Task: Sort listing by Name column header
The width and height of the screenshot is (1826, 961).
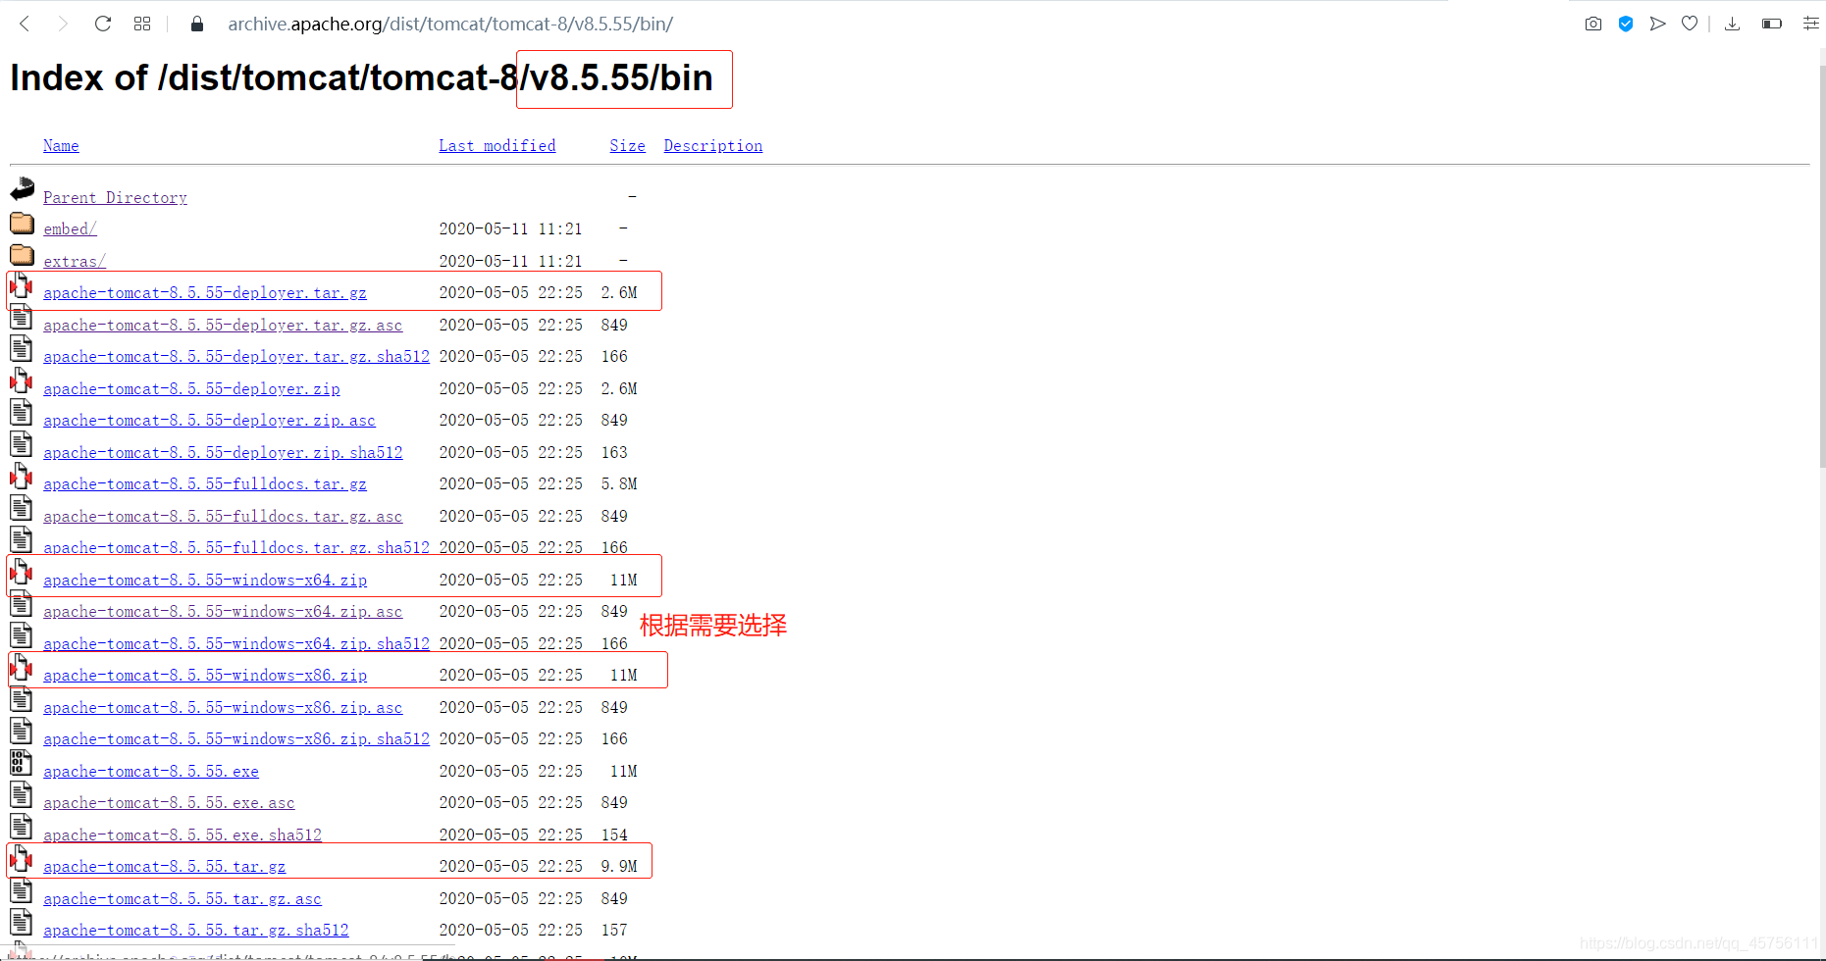Action: point(61,146)
